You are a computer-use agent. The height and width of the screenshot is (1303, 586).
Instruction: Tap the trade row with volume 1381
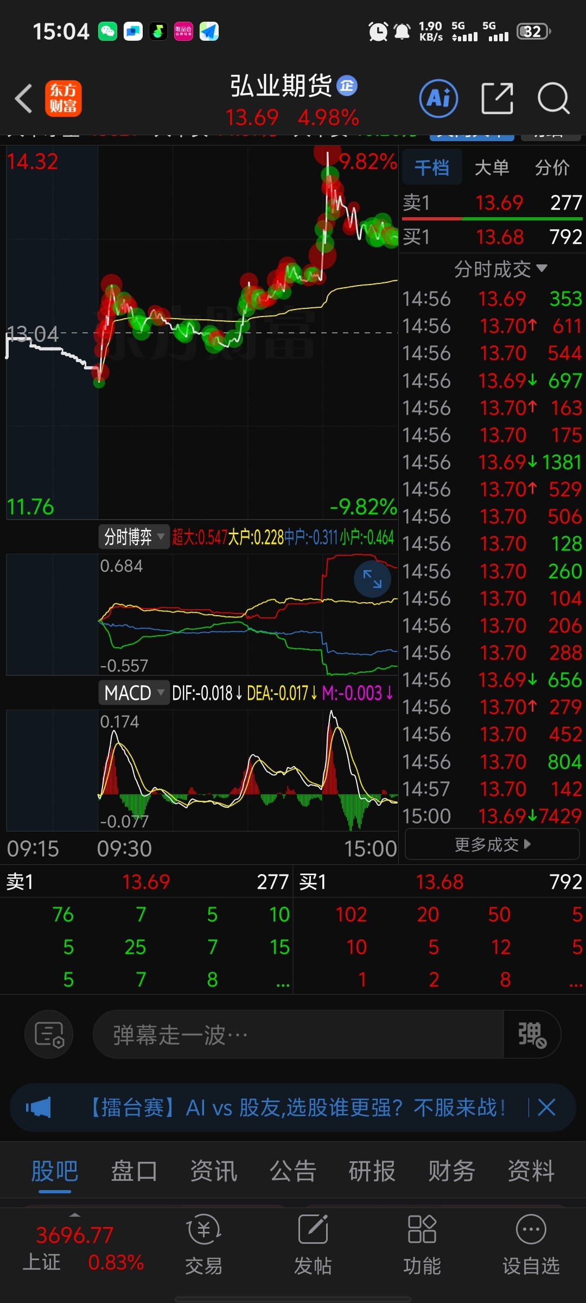click(492, 462)
